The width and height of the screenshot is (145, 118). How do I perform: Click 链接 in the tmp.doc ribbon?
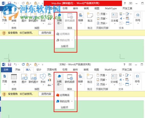(81, 18)
